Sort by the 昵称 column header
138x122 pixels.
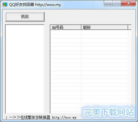[x=104, y=27]
